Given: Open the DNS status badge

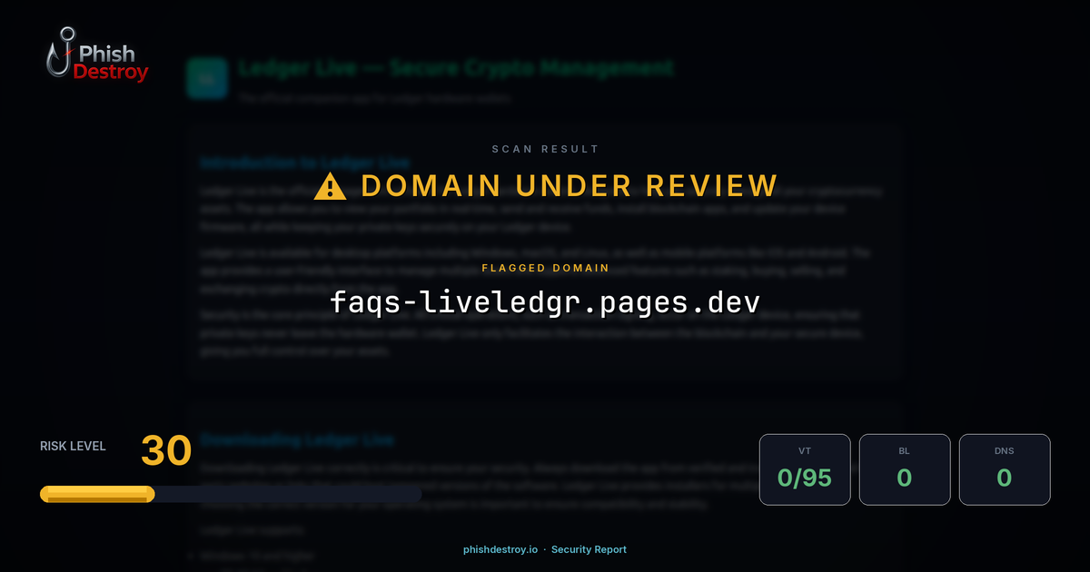Looking at the screenshot, I should click(x=1005, y=469).
